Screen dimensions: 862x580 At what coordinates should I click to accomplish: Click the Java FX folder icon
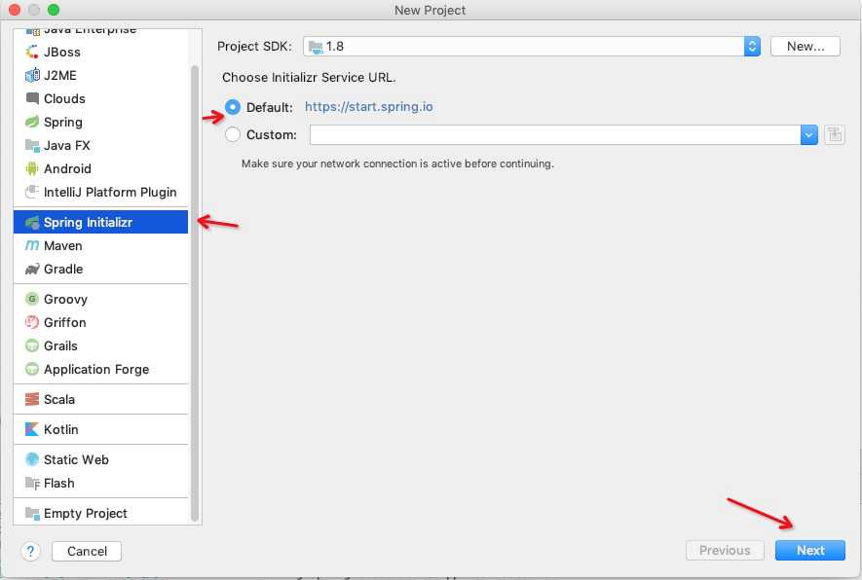pos(32,146)
